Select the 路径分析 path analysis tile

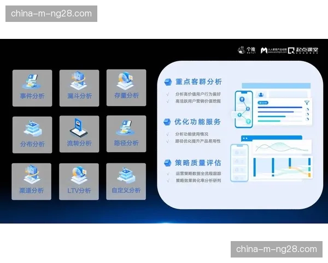point(126,134)
